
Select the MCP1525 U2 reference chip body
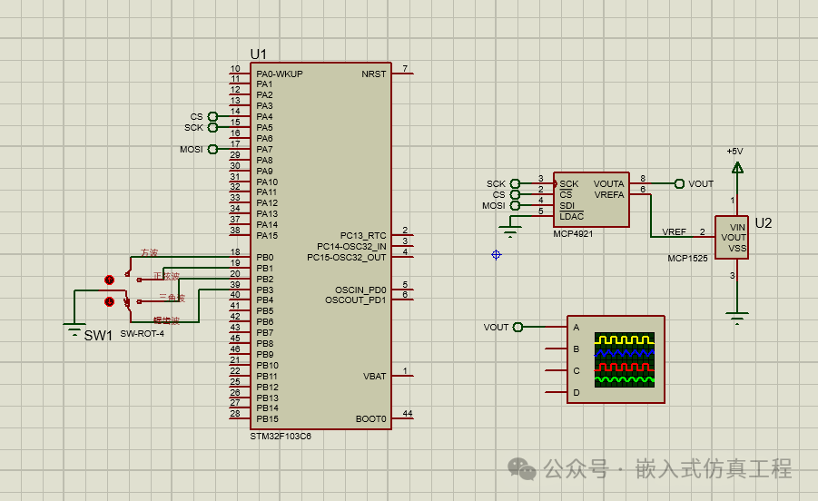point(732,237)
